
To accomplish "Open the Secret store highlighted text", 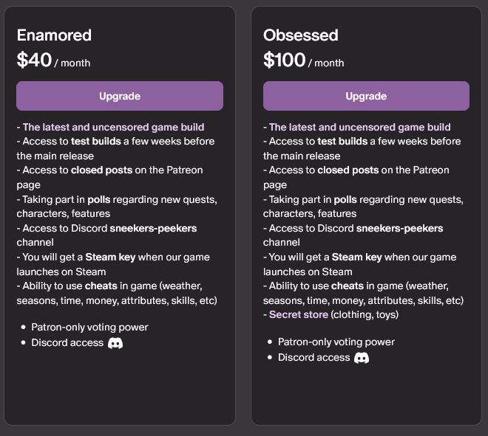I will click(x=299, y=314).
